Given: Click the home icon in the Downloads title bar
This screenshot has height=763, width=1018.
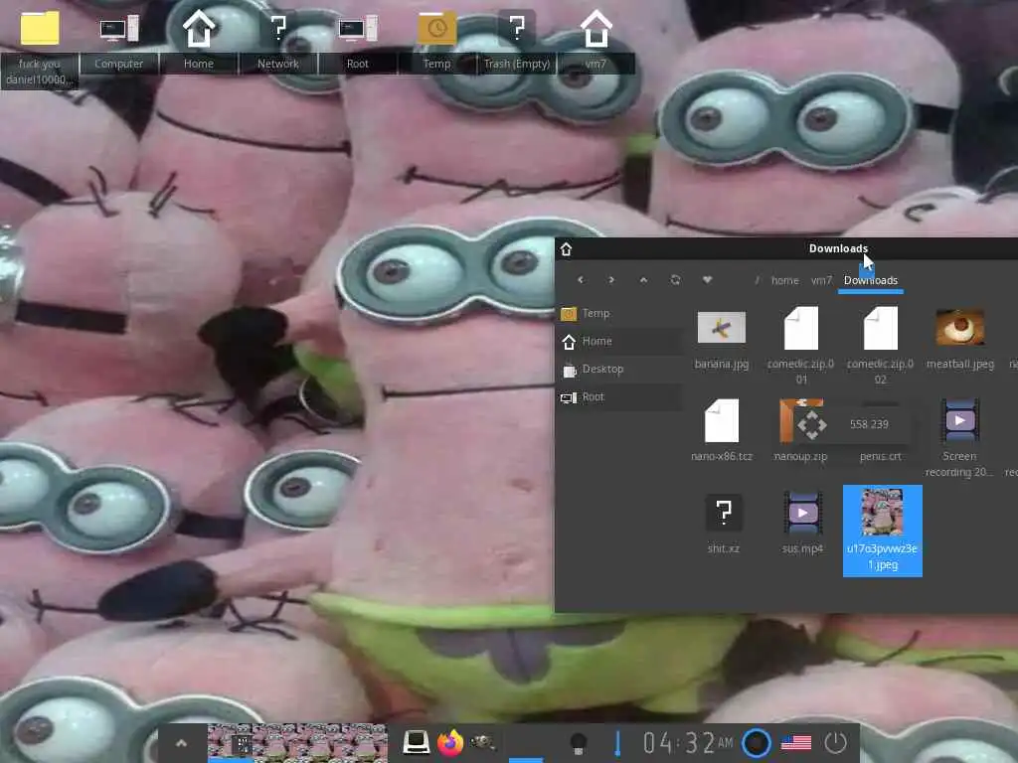Looking at the screenshot, I should click(566, 249).
